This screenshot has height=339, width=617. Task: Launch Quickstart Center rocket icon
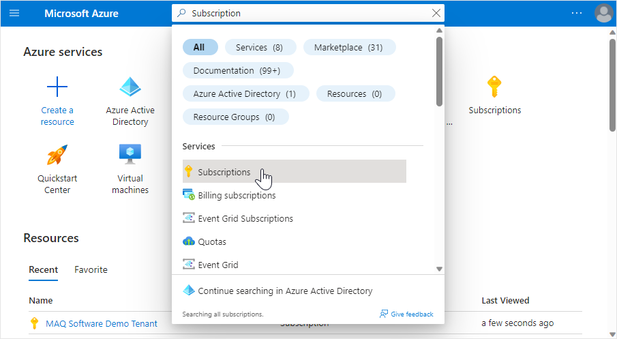[57, 156]
